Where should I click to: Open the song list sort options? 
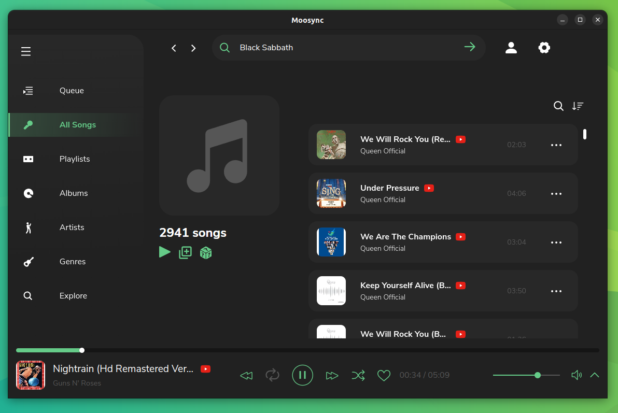(x=578, y=106)
